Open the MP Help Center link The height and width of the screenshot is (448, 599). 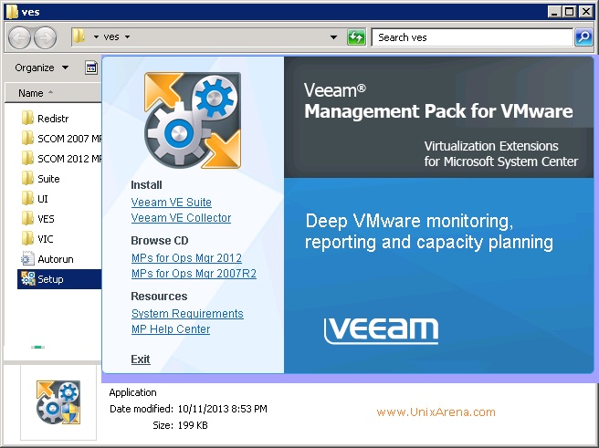pyautogui.click(x=171, y=329)
